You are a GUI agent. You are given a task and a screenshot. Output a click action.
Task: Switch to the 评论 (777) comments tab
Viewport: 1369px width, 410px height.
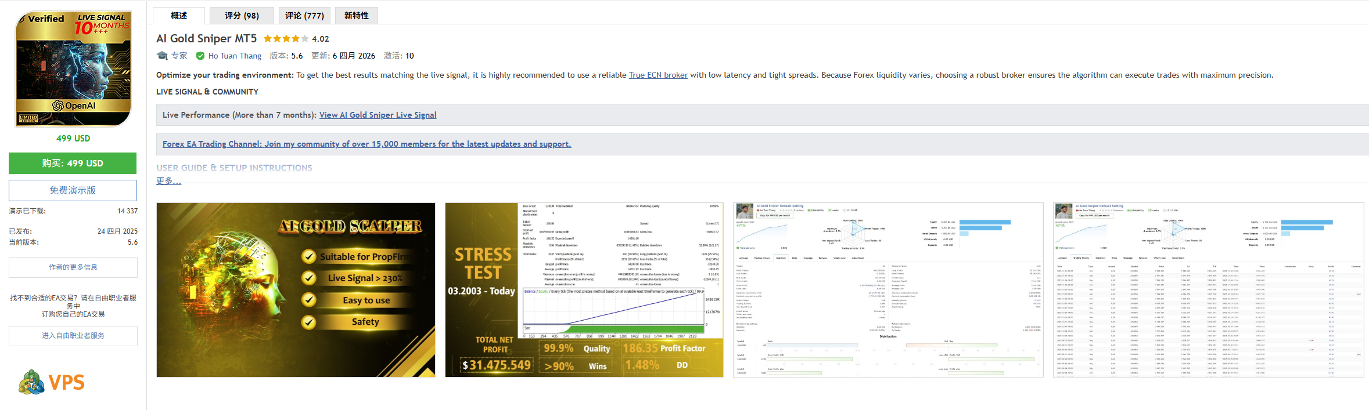point(304,16)
